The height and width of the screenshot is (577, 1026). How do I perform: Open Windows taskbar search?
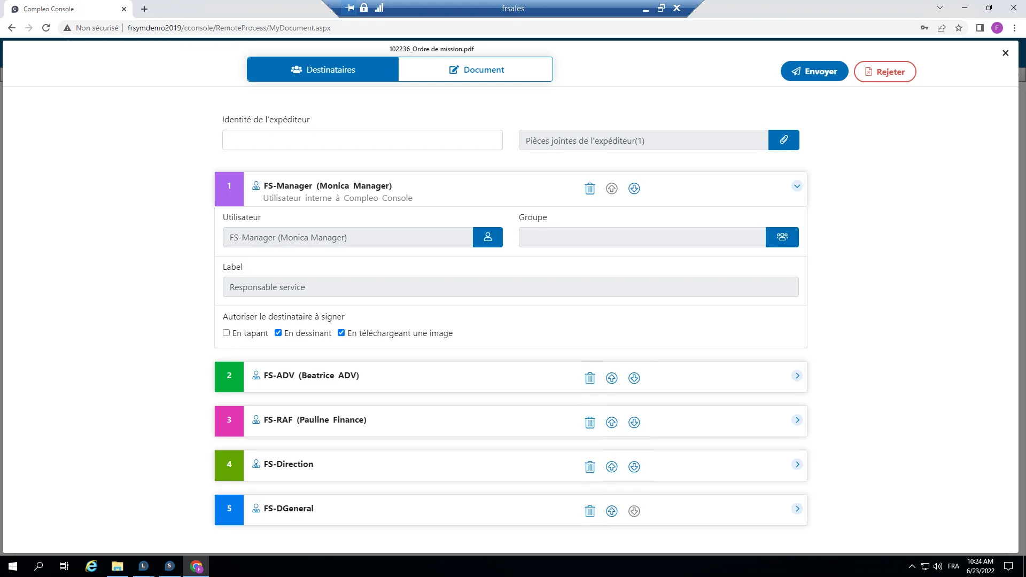coord(38,566)
